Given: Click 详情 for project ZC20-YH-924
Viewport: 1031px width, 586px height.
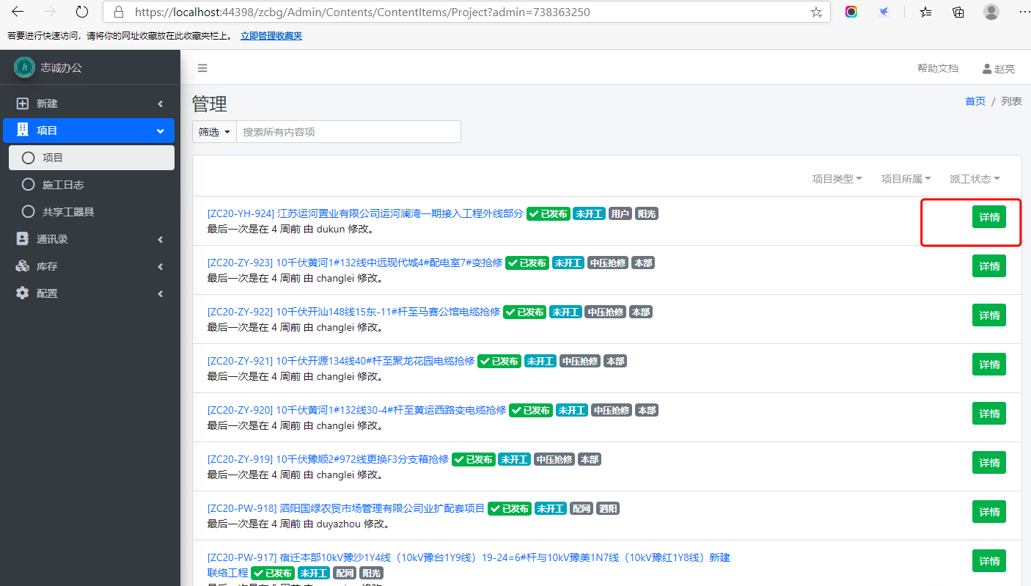Looking at the screenshot, I should (988, 217).
